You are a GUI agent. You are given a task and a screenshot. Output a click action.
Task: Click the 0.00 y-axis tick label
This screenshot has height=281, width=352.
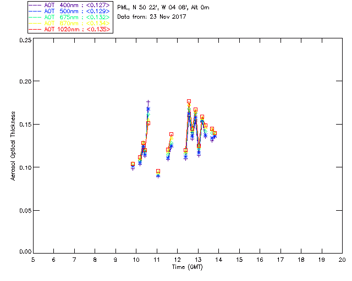[25, 252]
